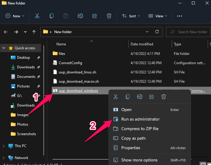The height and width of the screenshot is (165, 211).
Task: Click the Delete icon in the context menu
Action: click(x=164, y=96)
